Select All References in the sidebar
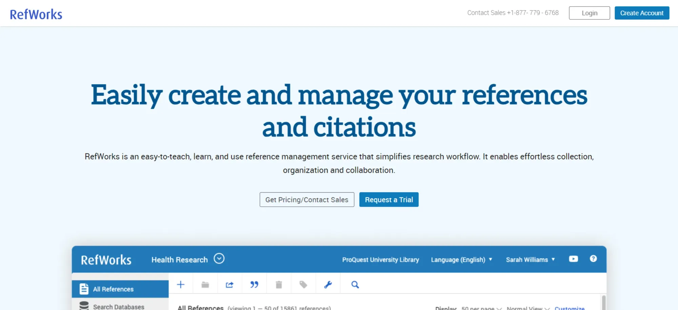The image size is (678, 310). click(120, 289)
